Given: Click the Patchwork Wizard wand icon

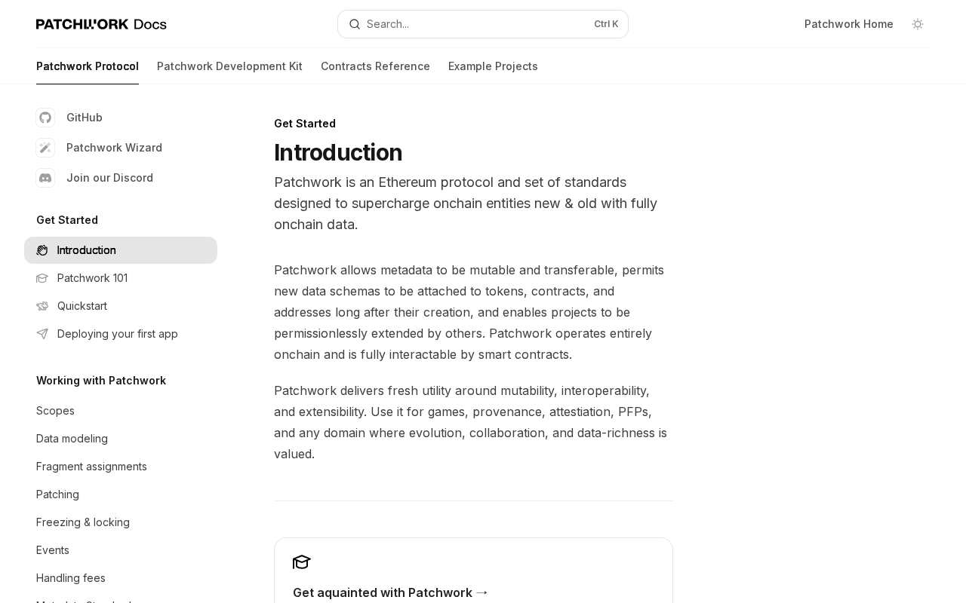Looking at the screenshot, I should click(45, 148).
